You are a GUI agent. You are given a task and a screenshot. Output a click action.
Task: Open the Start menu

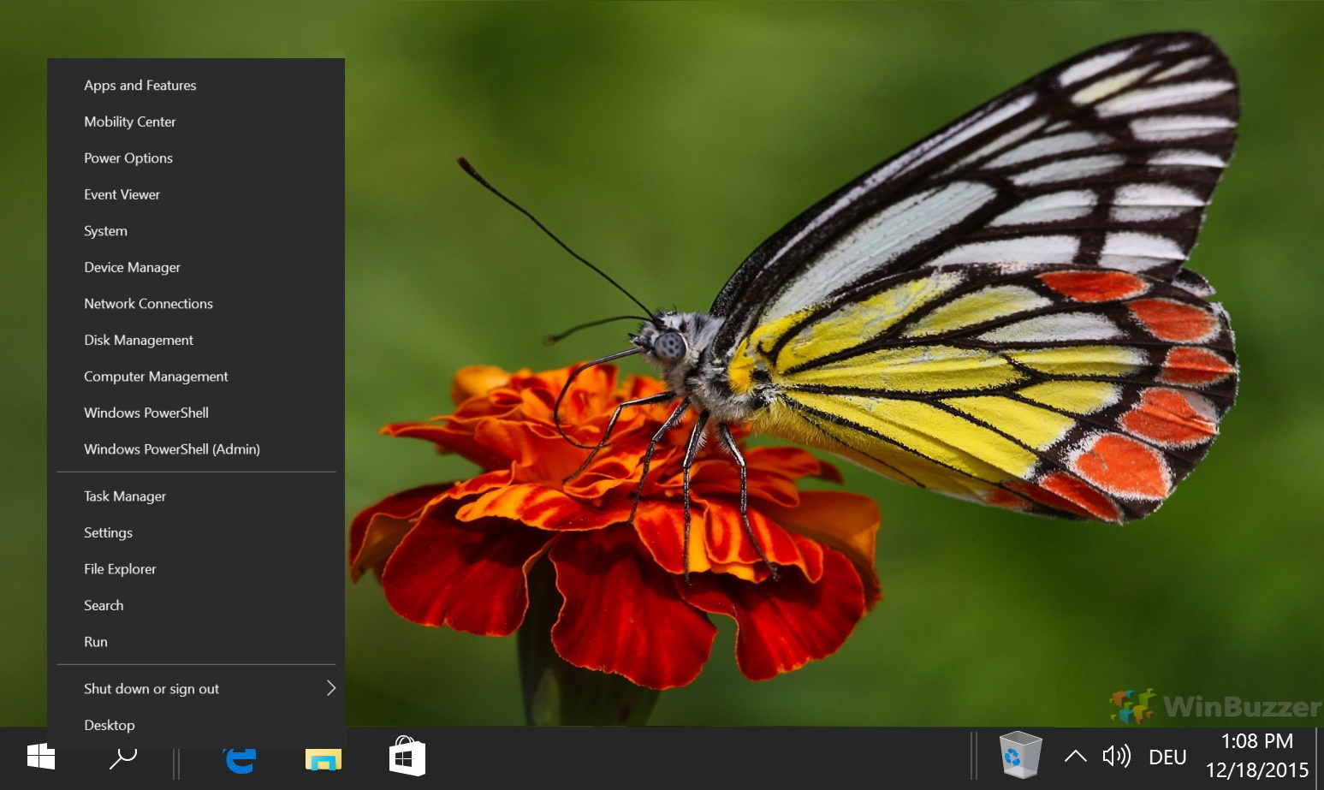pos(40,757)
